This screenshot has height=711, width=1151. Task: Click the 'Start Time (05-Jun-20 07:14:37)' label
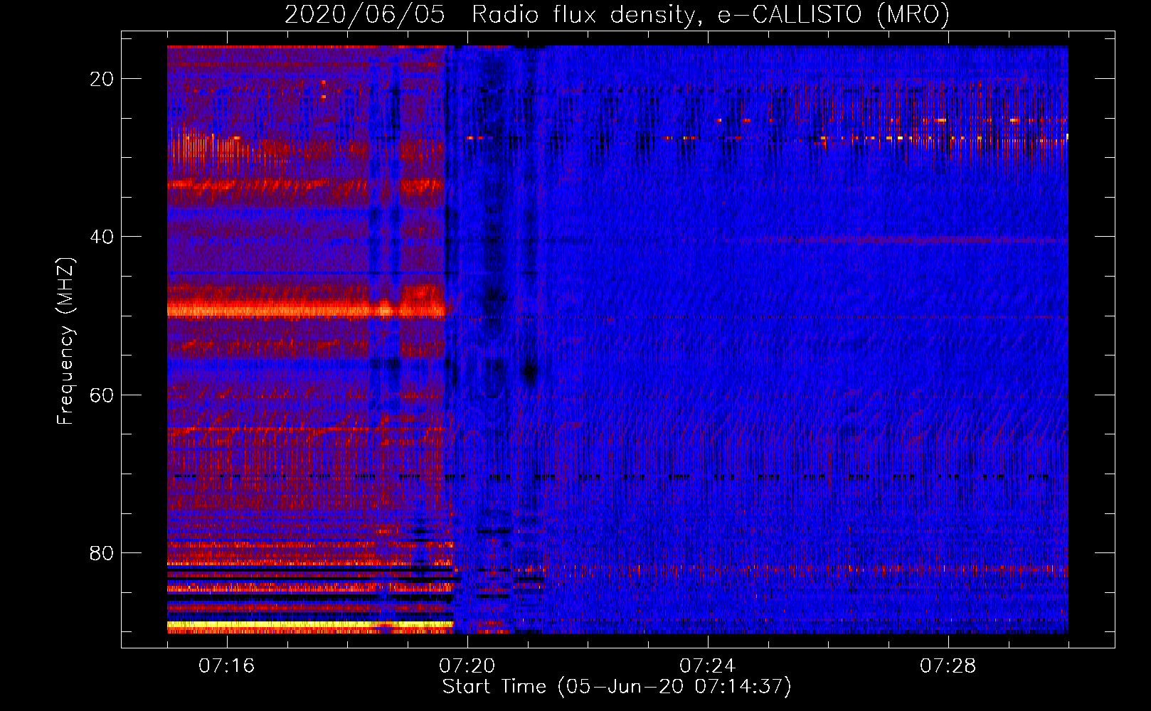[617, 687]
